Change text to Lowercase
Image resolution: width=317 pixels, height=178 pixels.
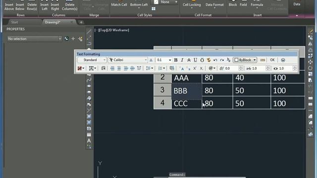pos(188,68)
